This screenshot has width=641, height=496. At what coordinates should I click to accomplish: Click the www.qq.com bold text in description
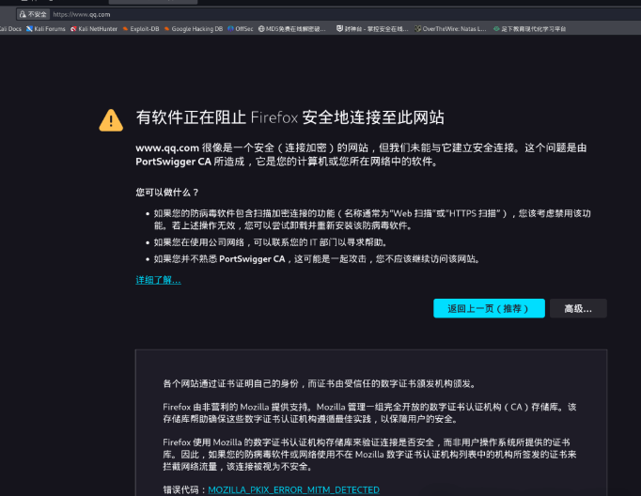point(167,147)
